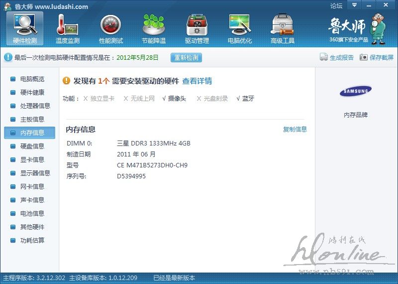Click 主程序版本: 3.2.12.302 in status bar
398x284 pixels.
click(34, 278)
